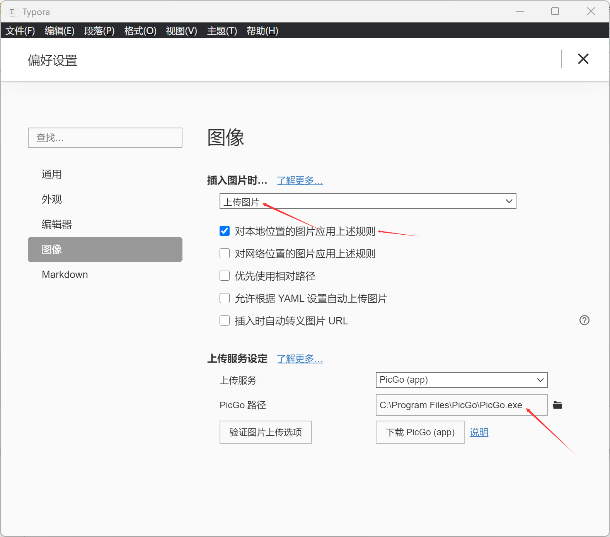Open the 上传图片 insert-action dropdown

pos(368,201)
